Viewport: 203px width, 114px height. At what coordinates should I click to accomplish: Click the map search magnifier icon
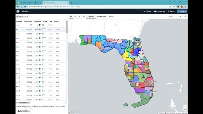(185, 16)
